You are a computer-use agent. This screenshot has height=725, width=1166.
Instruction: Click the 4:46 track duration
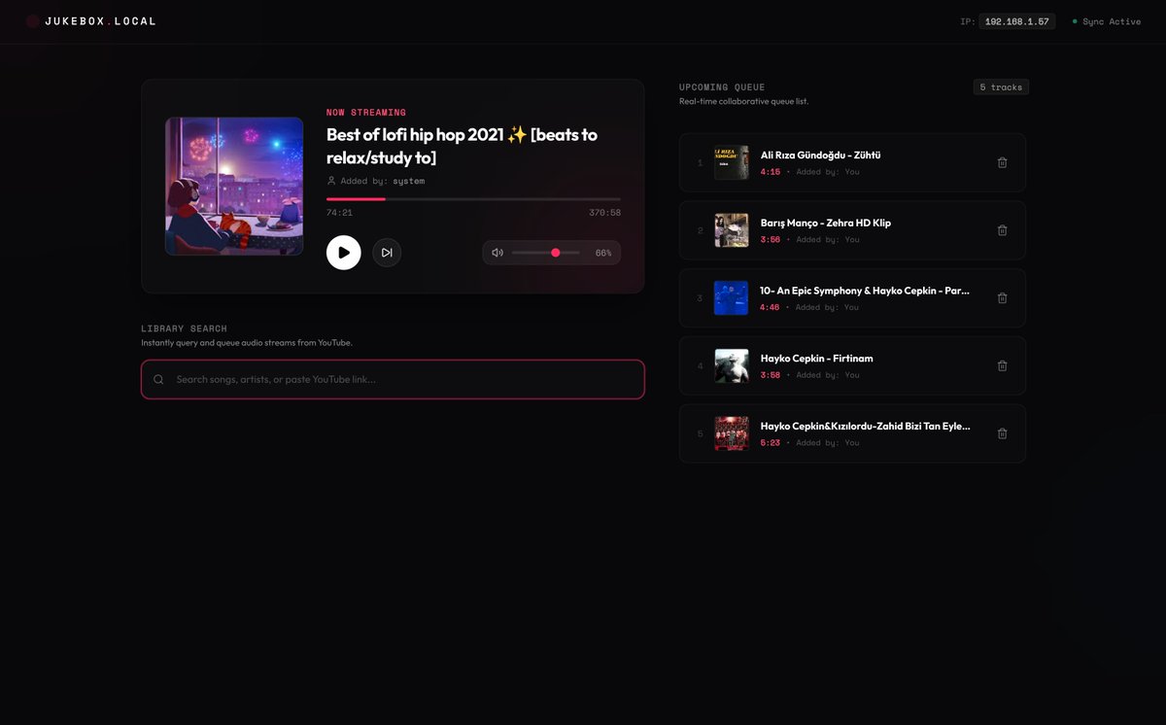pos(771,308)
